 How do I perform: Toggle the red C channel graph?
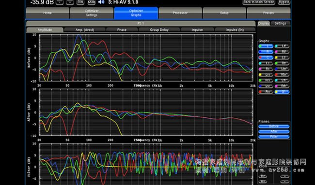click(266, 57)
